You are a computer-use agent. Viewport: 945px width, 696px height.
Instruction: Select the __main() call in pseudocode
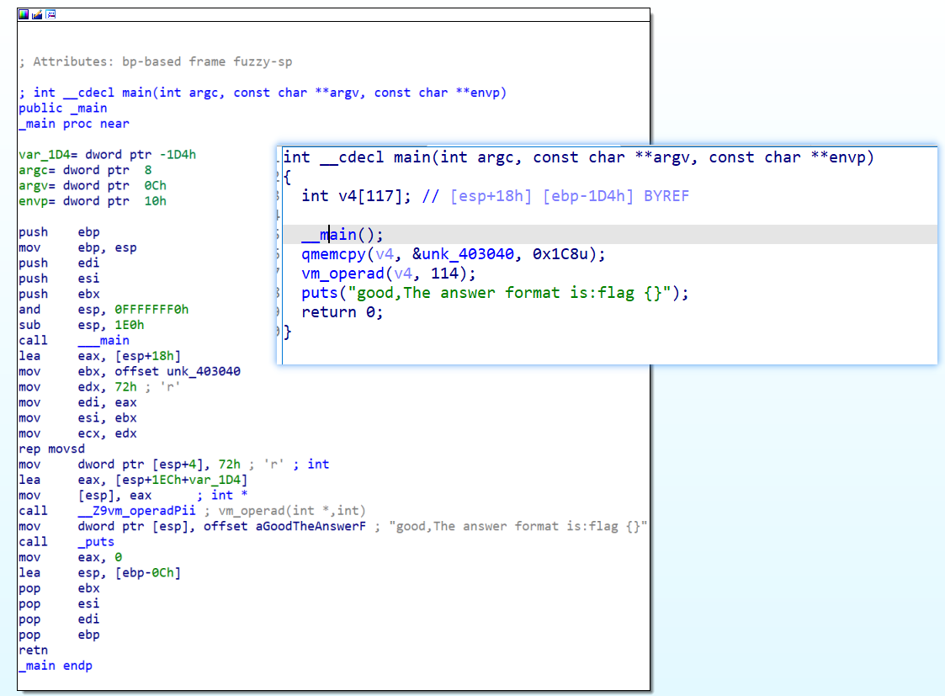point(342,235)
